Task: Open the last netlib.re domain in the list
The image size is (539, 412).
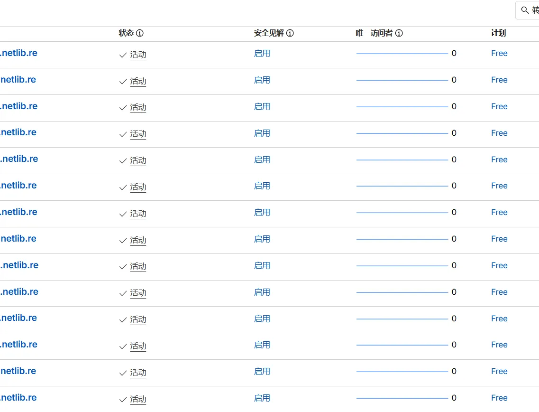Action: coord(18,398)
